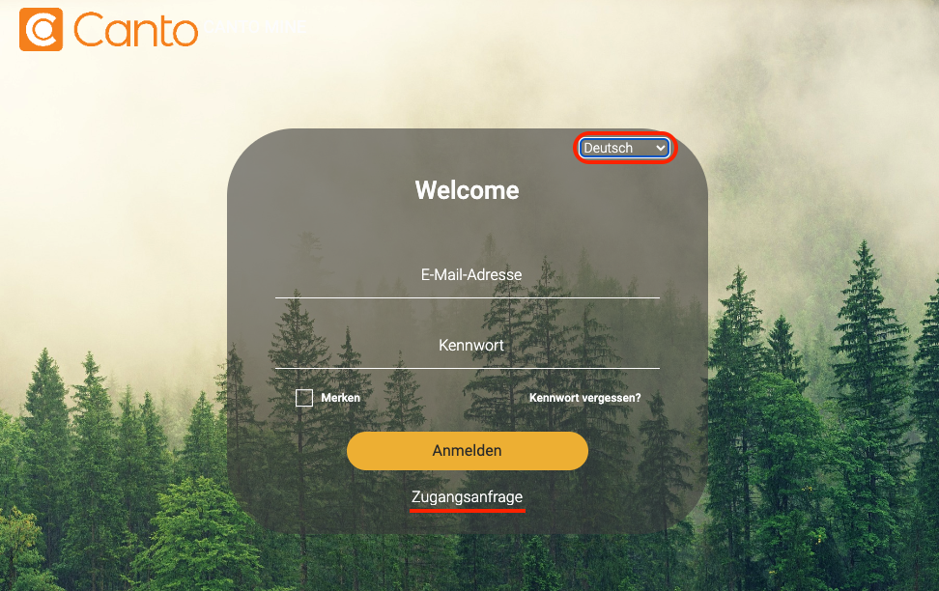Click the orange Canto logo square

pyautogui.click(x=41, y=29)
